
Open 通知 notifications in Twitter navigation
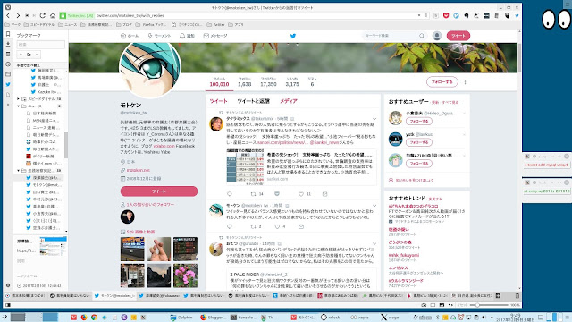(x=187, y=36)
